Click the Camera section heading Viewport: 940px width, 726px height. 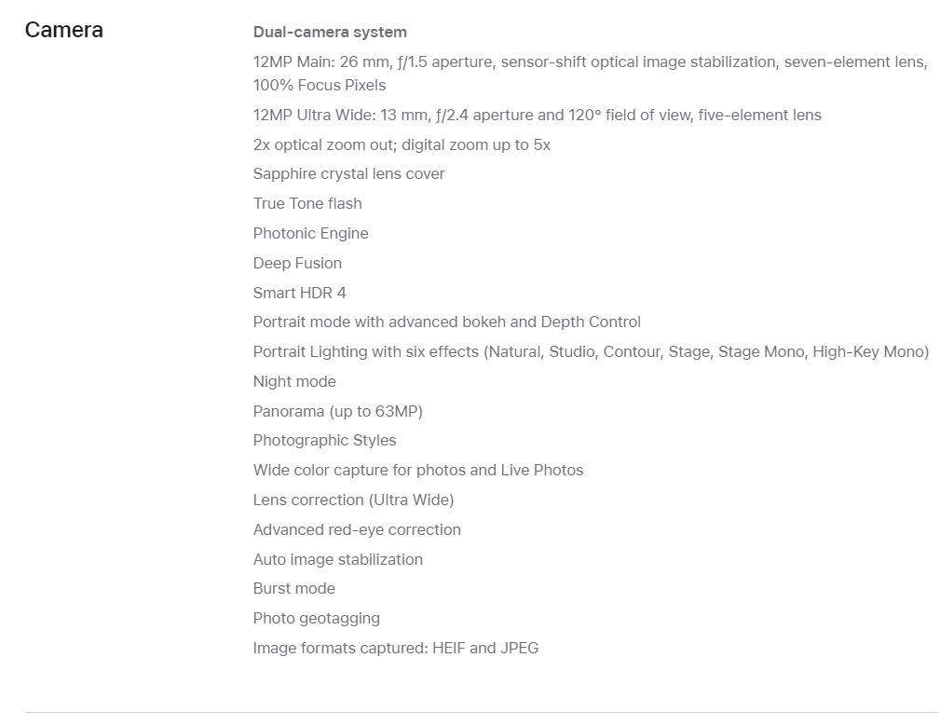pos(64,30)
